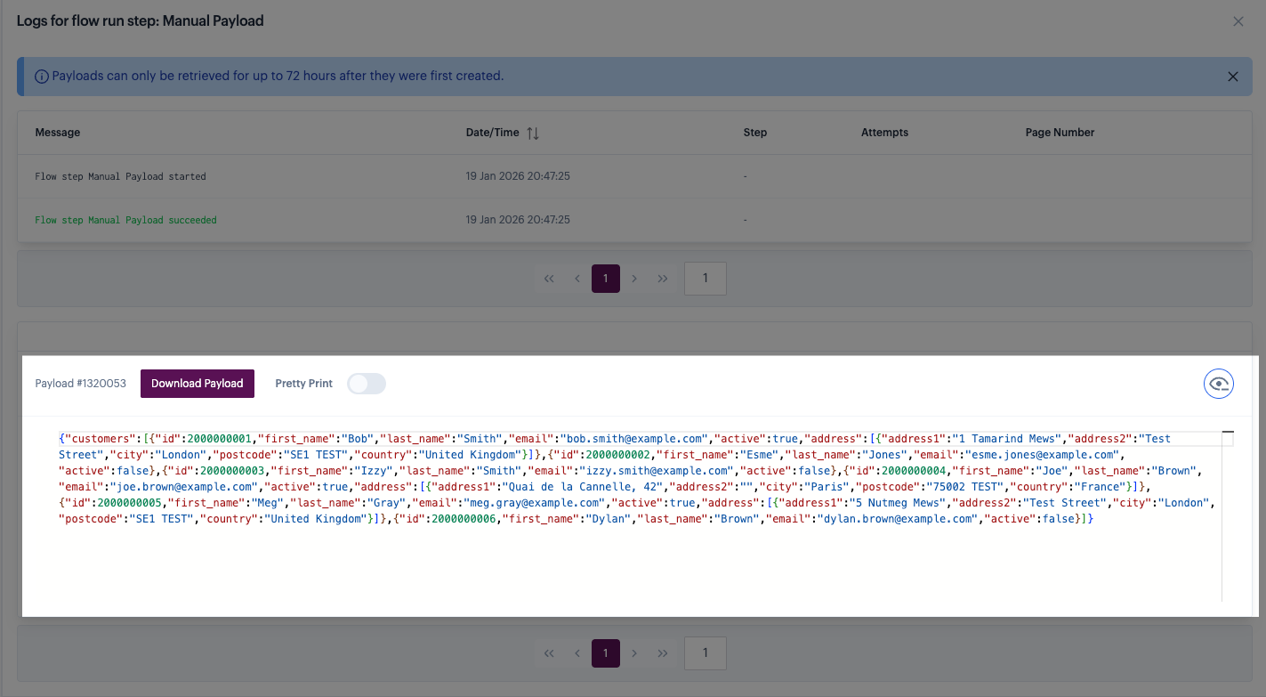Select the 'Flow step Manual Payload succeeded' log row

[125, 220]
